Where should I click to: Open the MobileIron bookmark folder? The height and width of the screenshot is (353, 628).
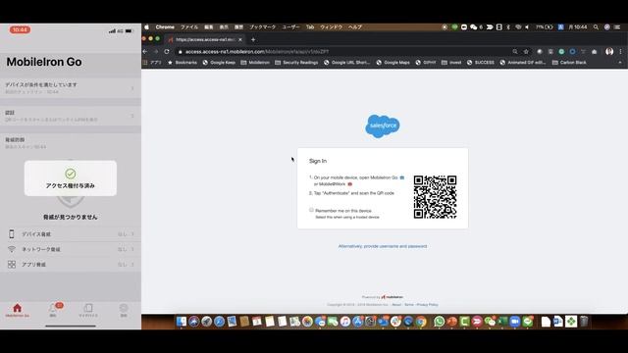(255, 63)
